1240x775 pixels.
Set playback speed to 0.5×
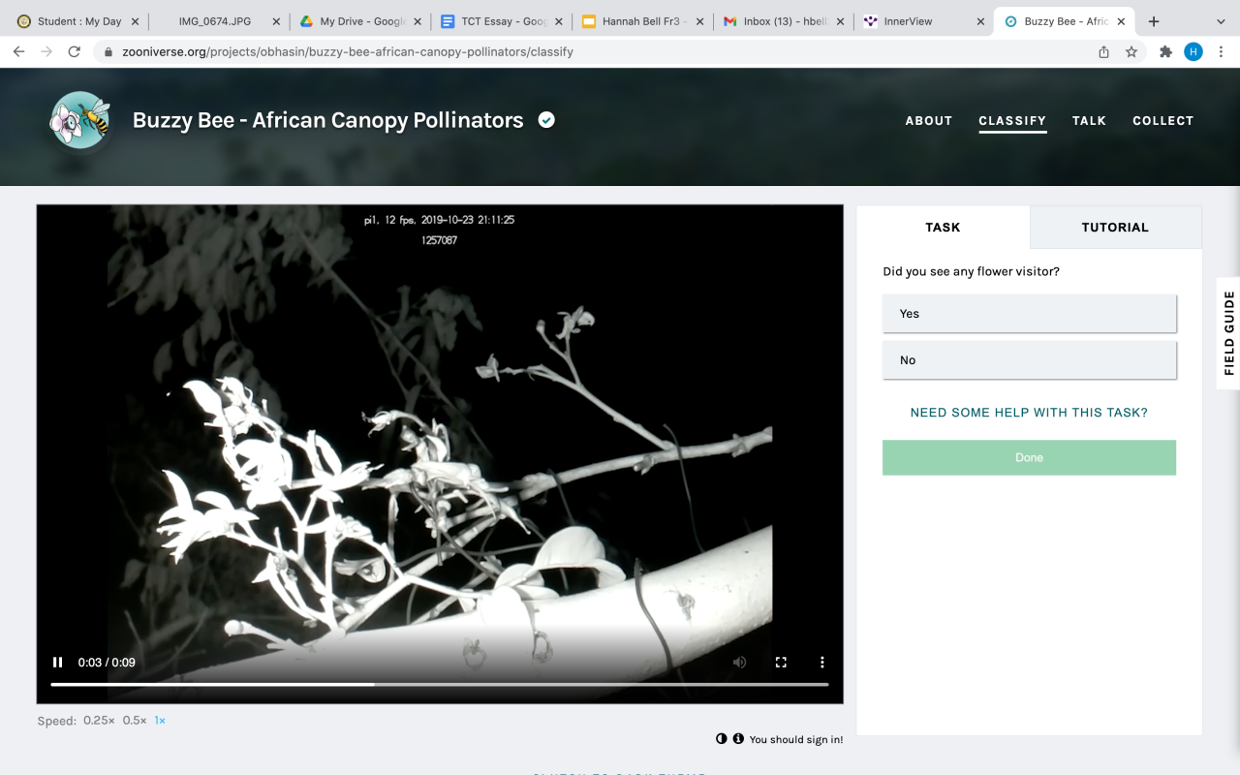pos(135,721)
